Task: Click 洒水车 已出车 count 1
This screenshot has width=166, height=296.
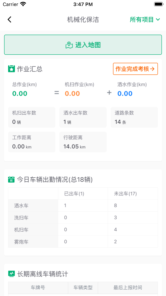Action: click(65, 205)
